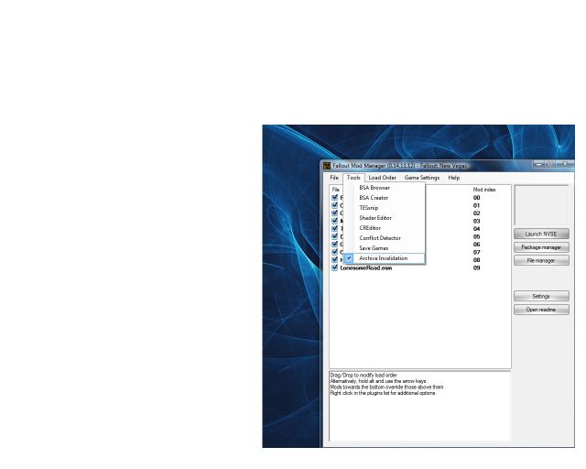Open Shader Editor from Tools menu
This screenshot has width=586, height=469.
click(x=385, y=218)
